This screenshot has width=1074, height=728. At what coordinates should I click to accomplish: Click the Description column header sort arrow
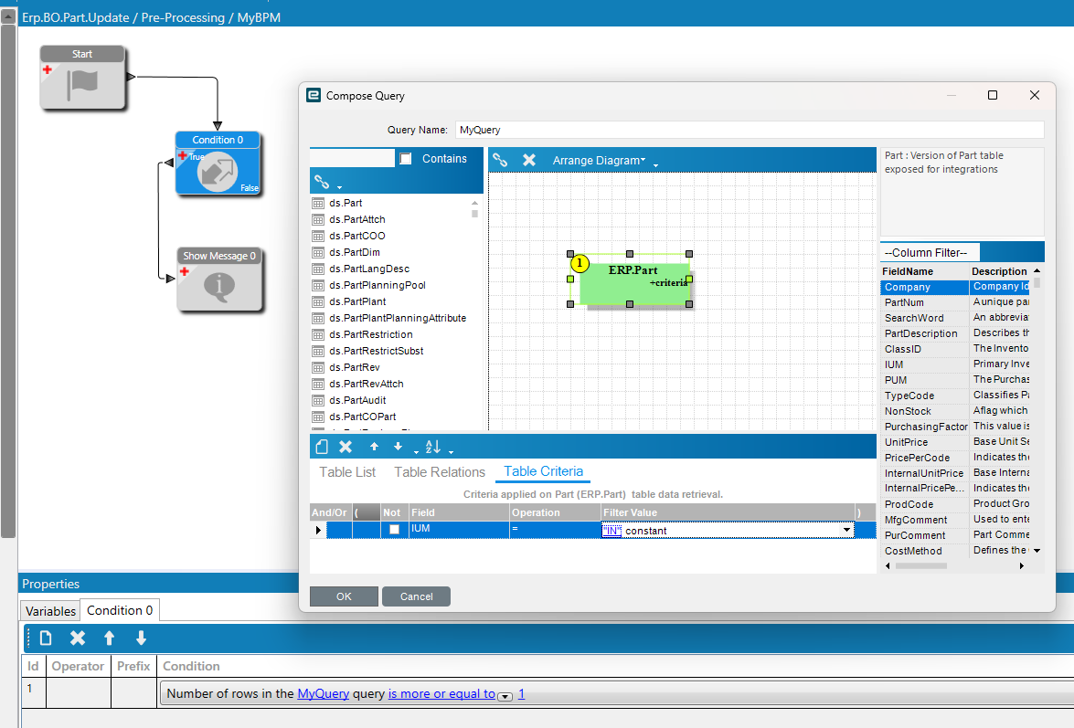1037,271
